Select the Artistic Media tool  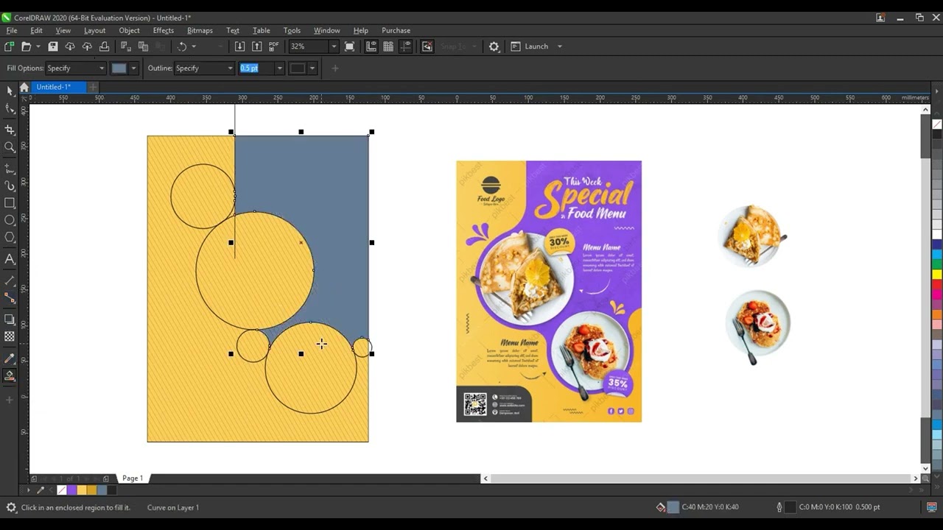(10, 186)
